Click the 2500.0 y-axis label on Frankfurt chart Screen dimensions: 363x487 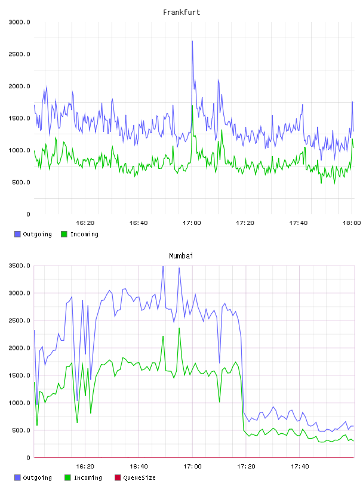[x=20, y=54]
